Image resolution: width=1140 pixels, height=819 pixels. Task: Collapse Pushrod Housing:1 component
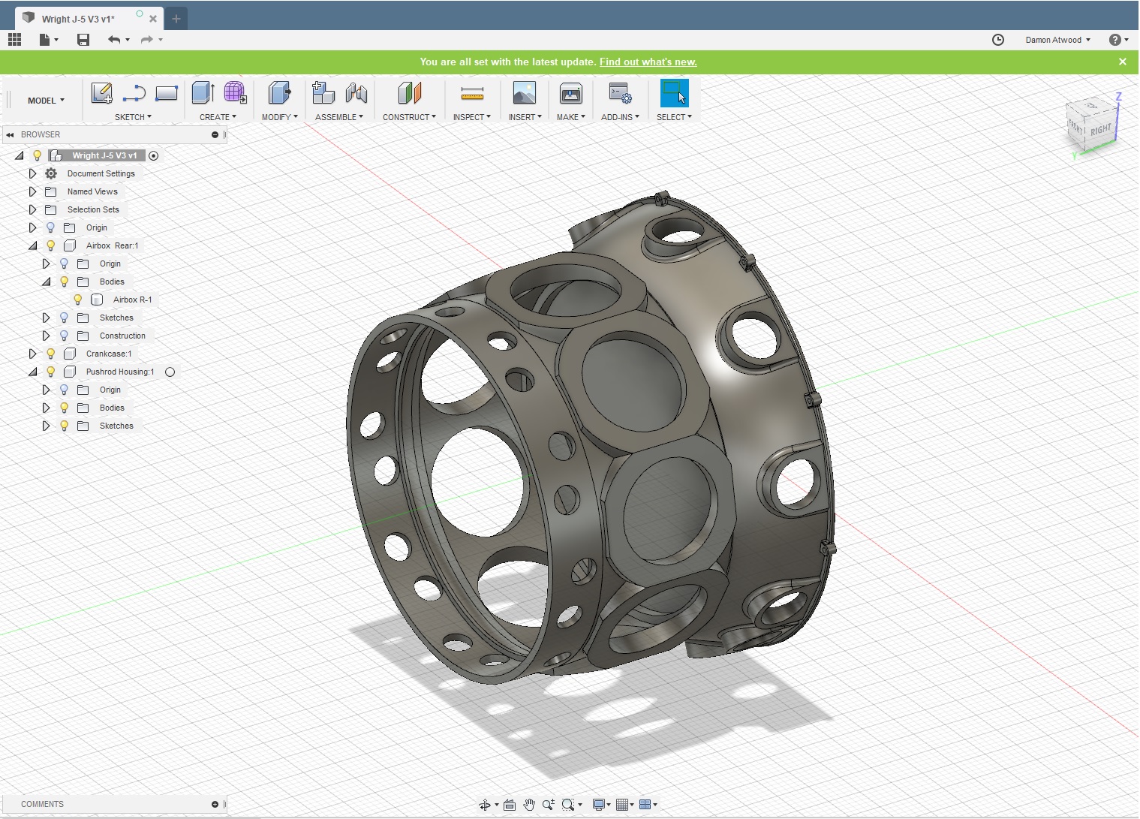32,372
